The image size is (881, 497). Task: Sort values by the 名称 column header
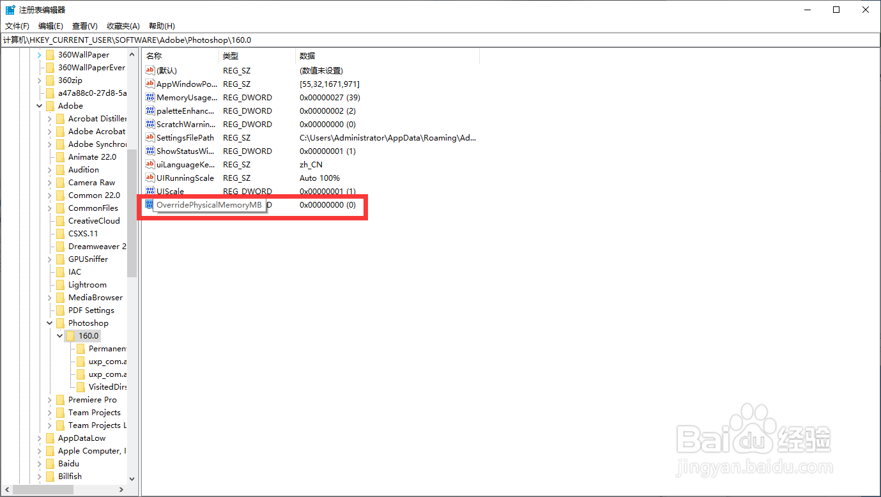[x=180, y=56]
